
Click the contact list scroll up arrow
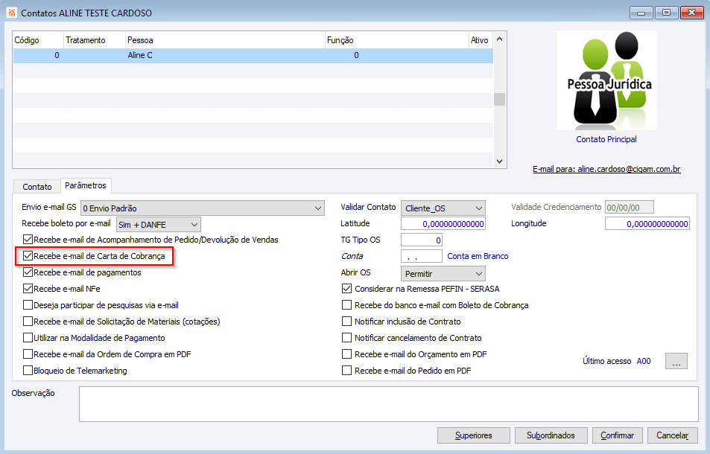(x=499, y=39)
